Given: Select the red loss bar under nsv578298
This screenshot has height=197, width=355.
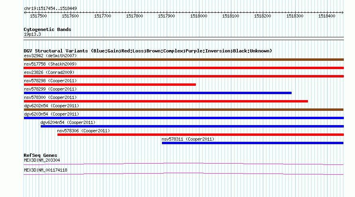Looking at the screenshot, I should (x=110, y=85).
